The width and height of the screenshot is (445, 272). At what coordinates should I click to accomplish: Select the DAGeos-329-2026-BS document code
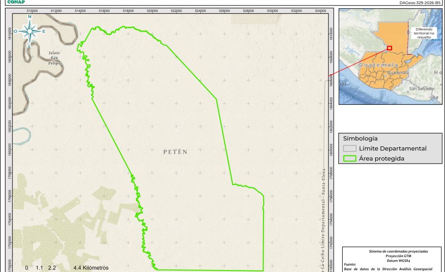coord(420,2)
